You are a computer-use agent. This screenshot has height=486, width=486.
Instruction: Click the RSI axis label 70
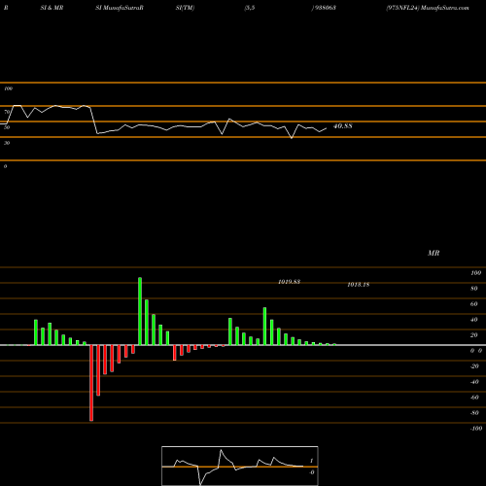pos(7,112)
